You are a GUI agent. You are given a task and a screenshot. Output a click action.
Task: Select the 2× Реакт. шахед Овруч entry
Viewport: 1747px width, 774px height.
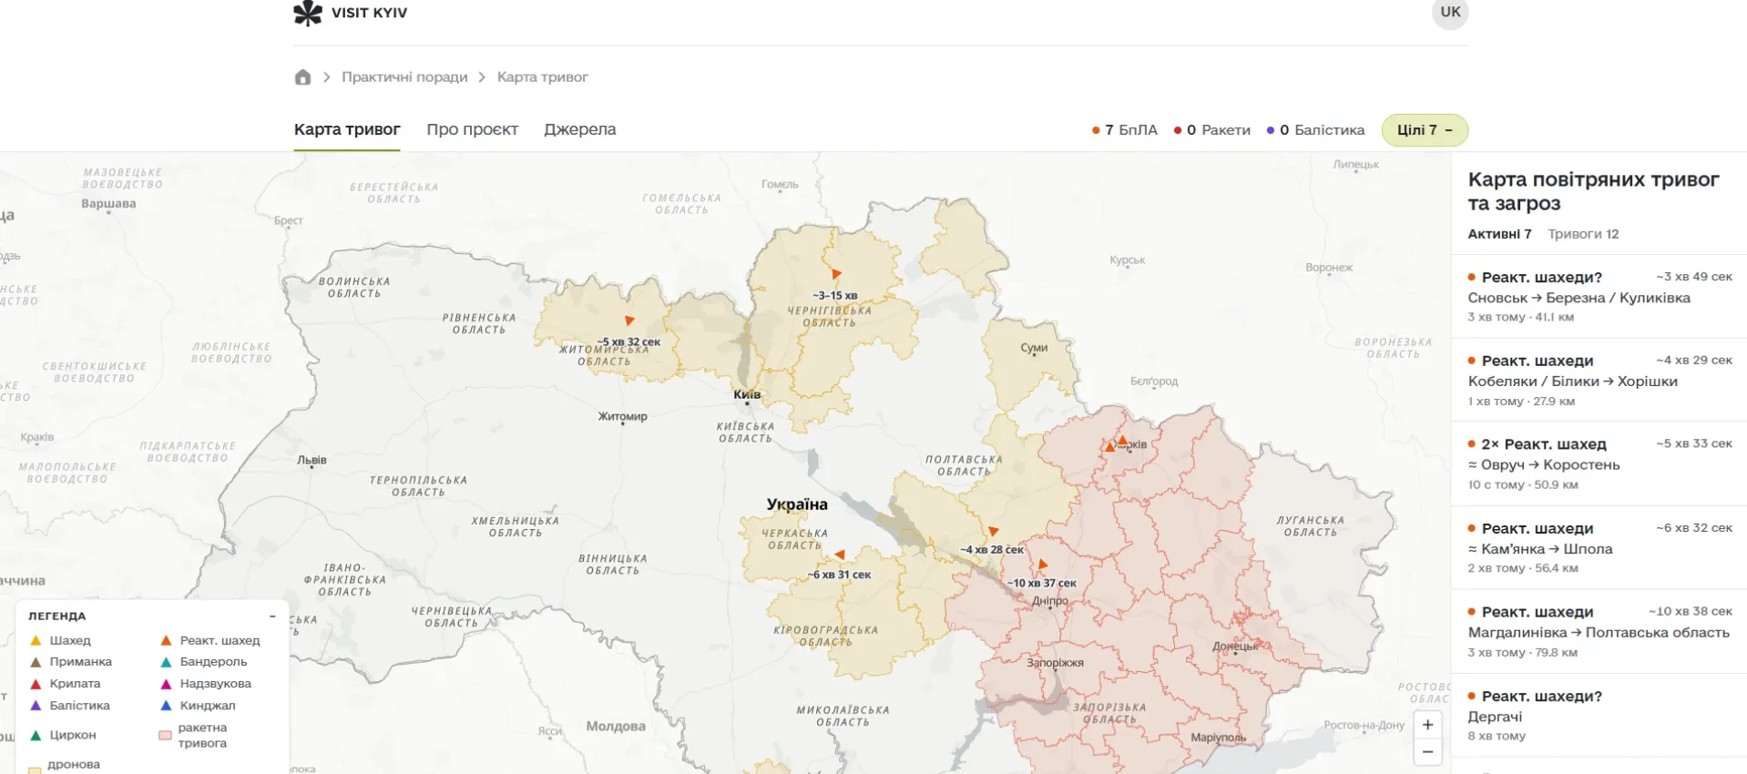point(1599,464)
